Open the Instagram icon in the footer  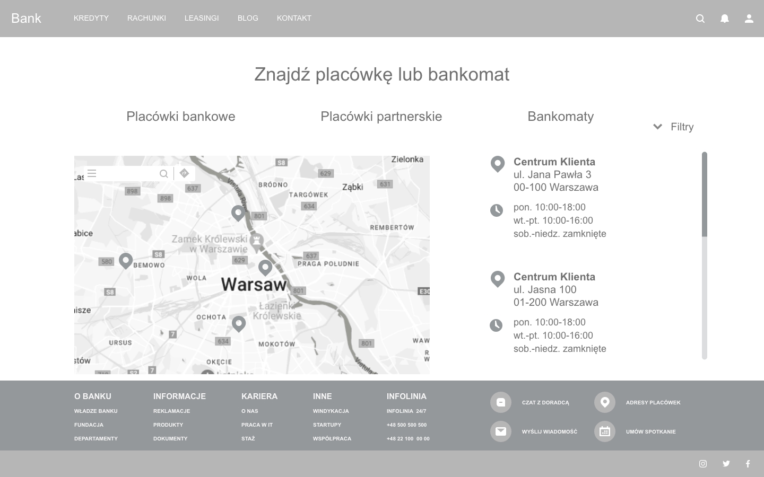[x=703, y=464]
